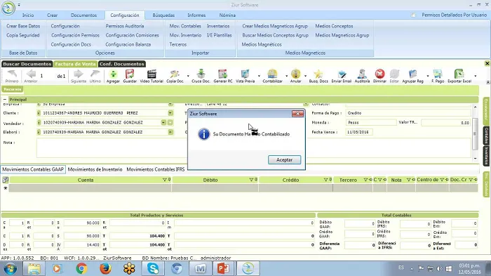The image size is (491, 276).
Task: Open the Auditoría icon
Action: (363, 74)
